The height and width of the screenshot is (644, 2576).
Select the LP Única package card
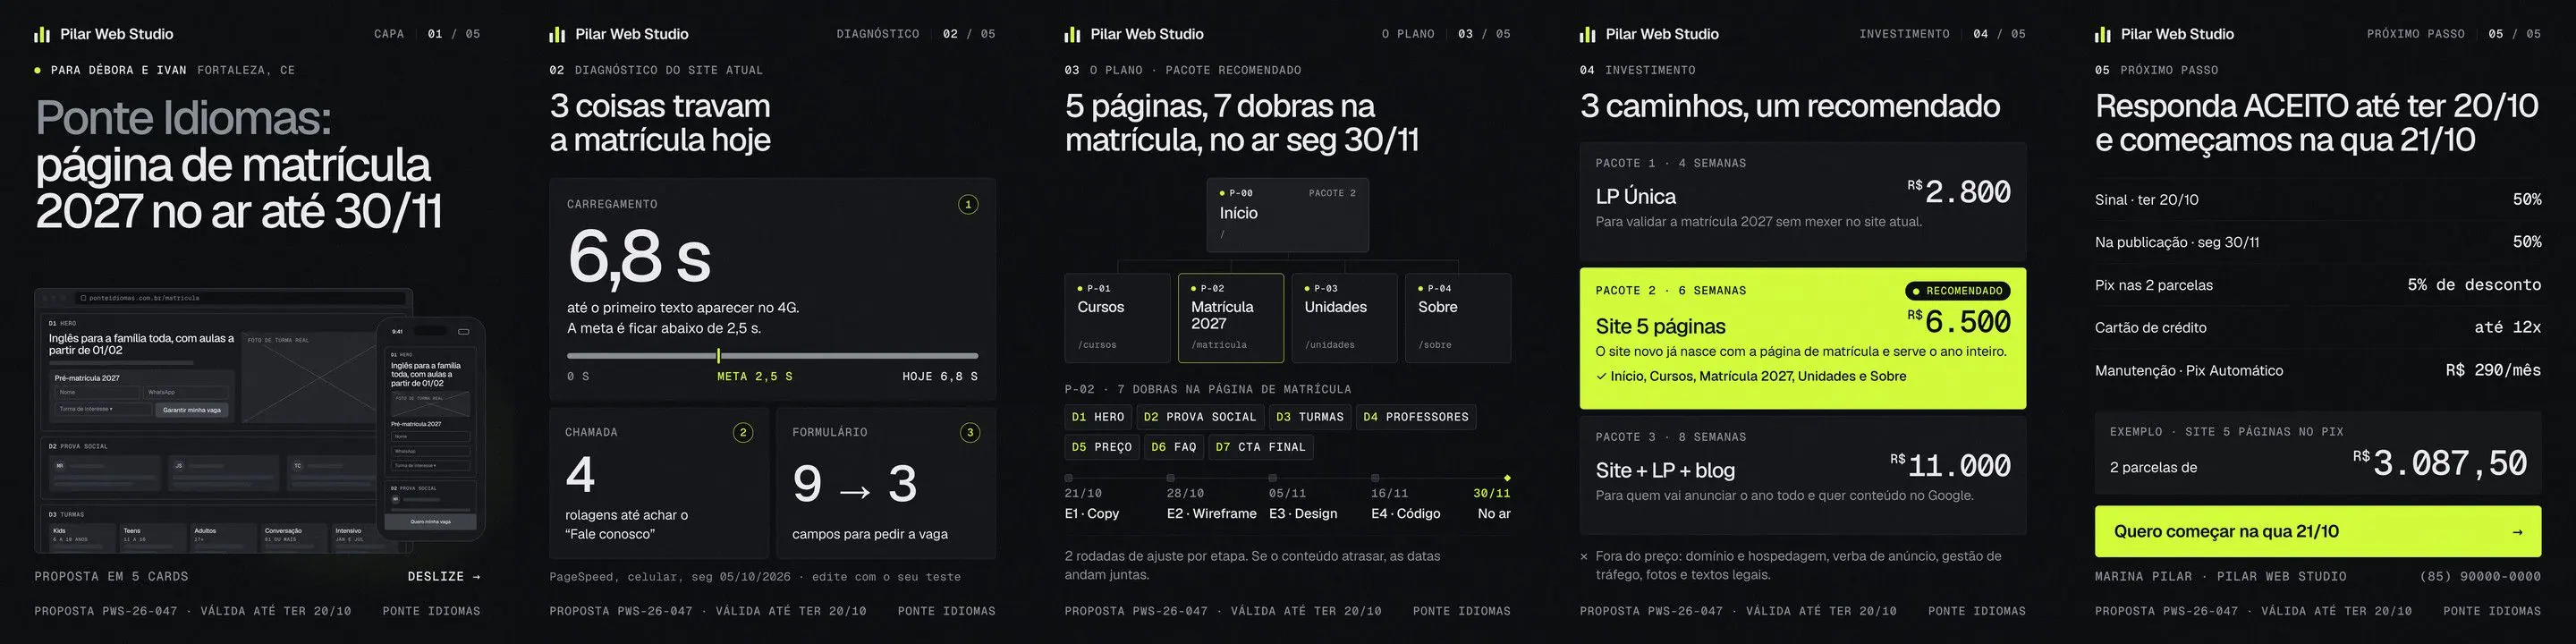coord(1803,201)
